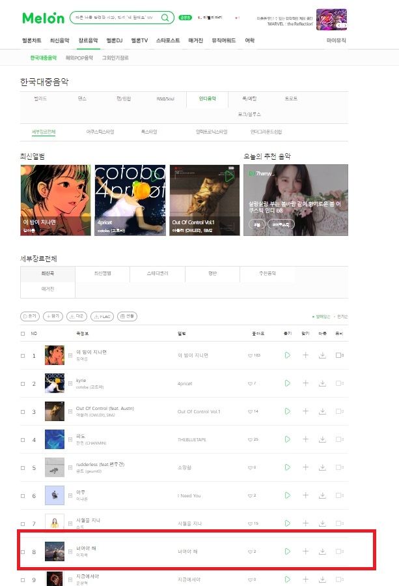Sort the list by 인기순
The image size is (399, 586).
click(x=342, y=317)
